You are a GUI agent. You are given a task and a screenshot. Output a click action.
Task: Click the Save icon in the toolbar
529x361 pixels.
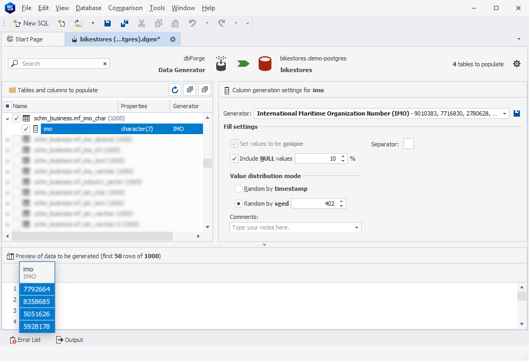107,23
